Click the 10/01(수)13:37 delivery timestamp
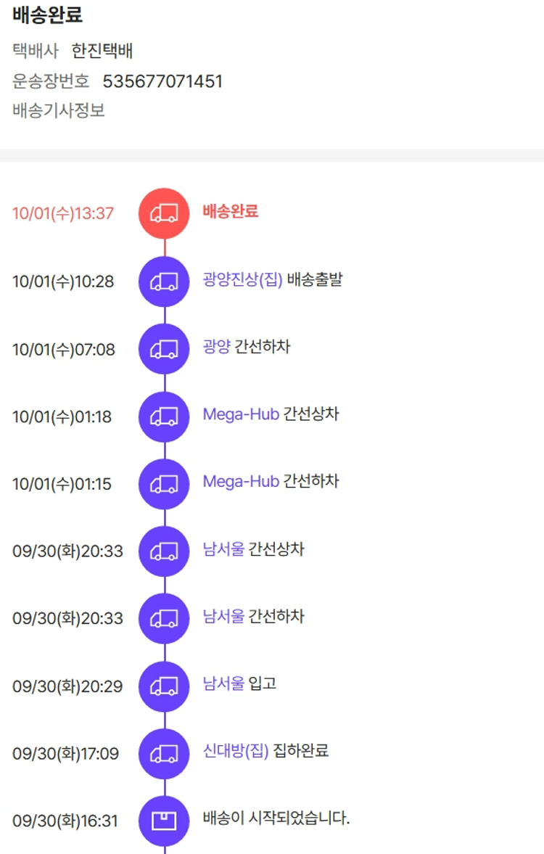 pyautogui.click(x=63, y=213)
